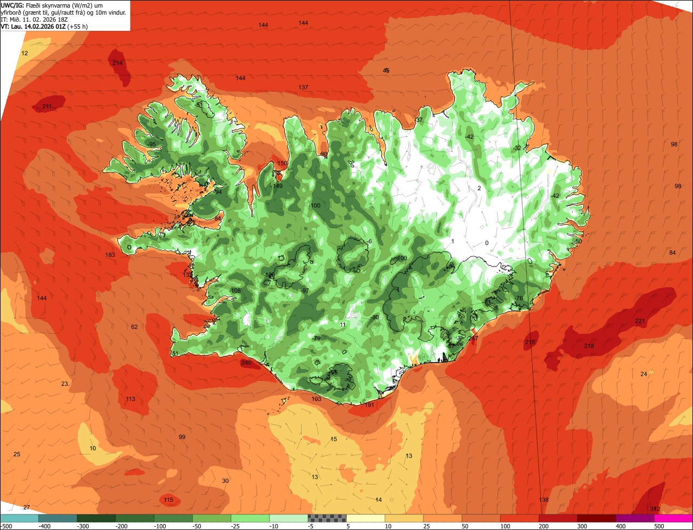
Task: Pick the legend swatch between -200 and -100
Action: (x=135, y=518)
